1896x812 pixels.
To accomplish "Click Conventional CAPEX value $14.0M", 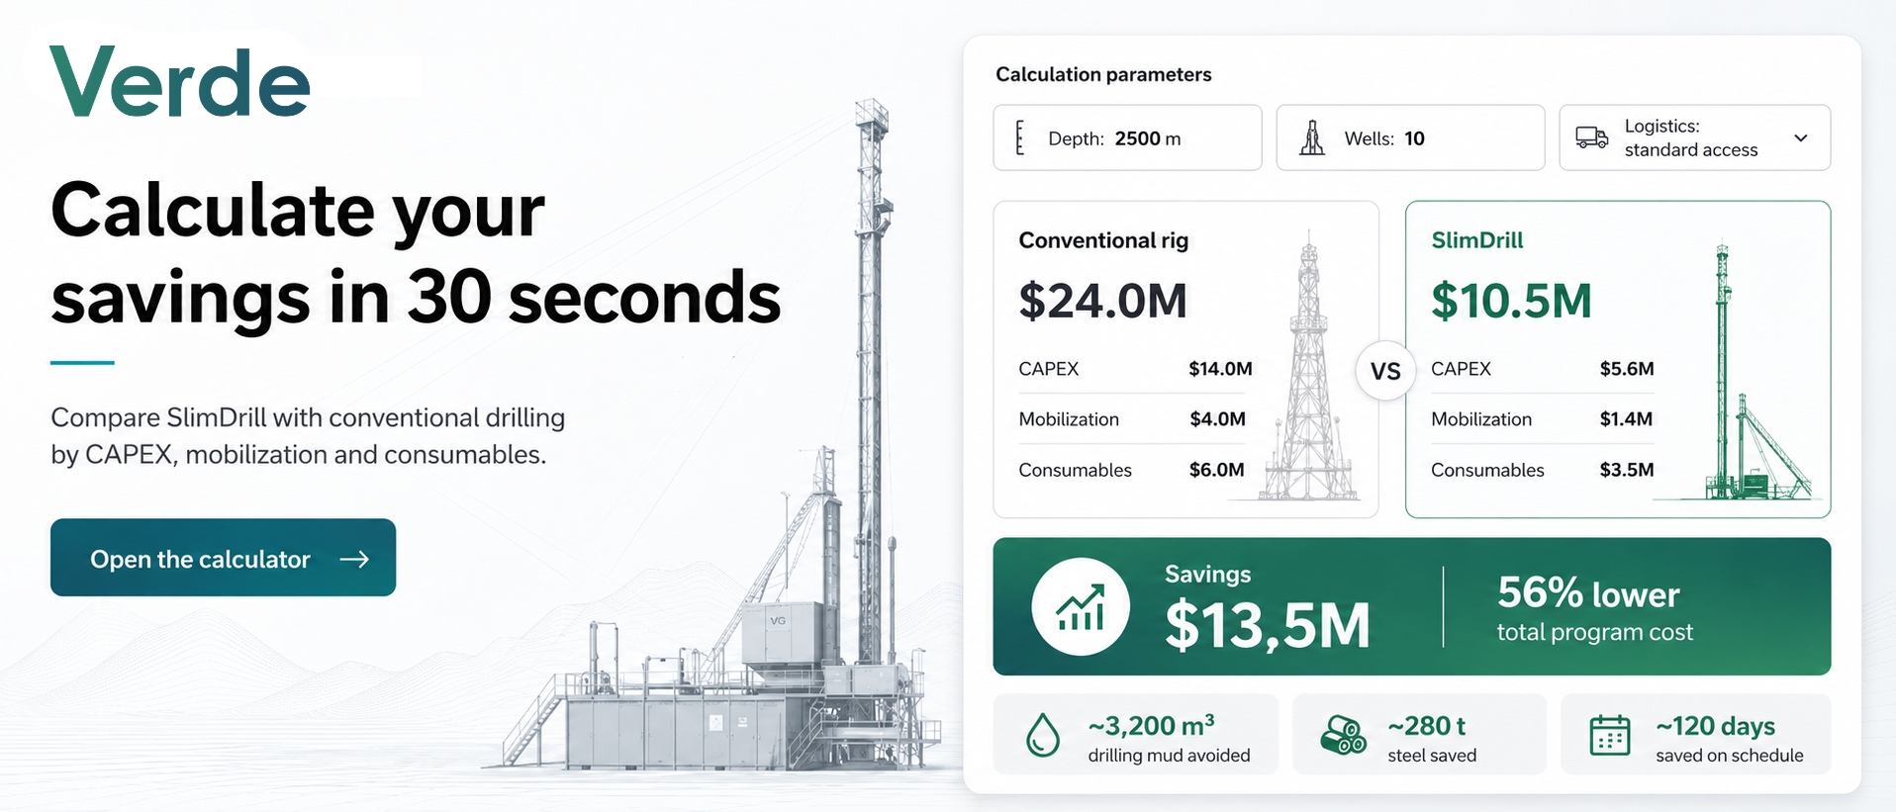I will [1220, 369].
